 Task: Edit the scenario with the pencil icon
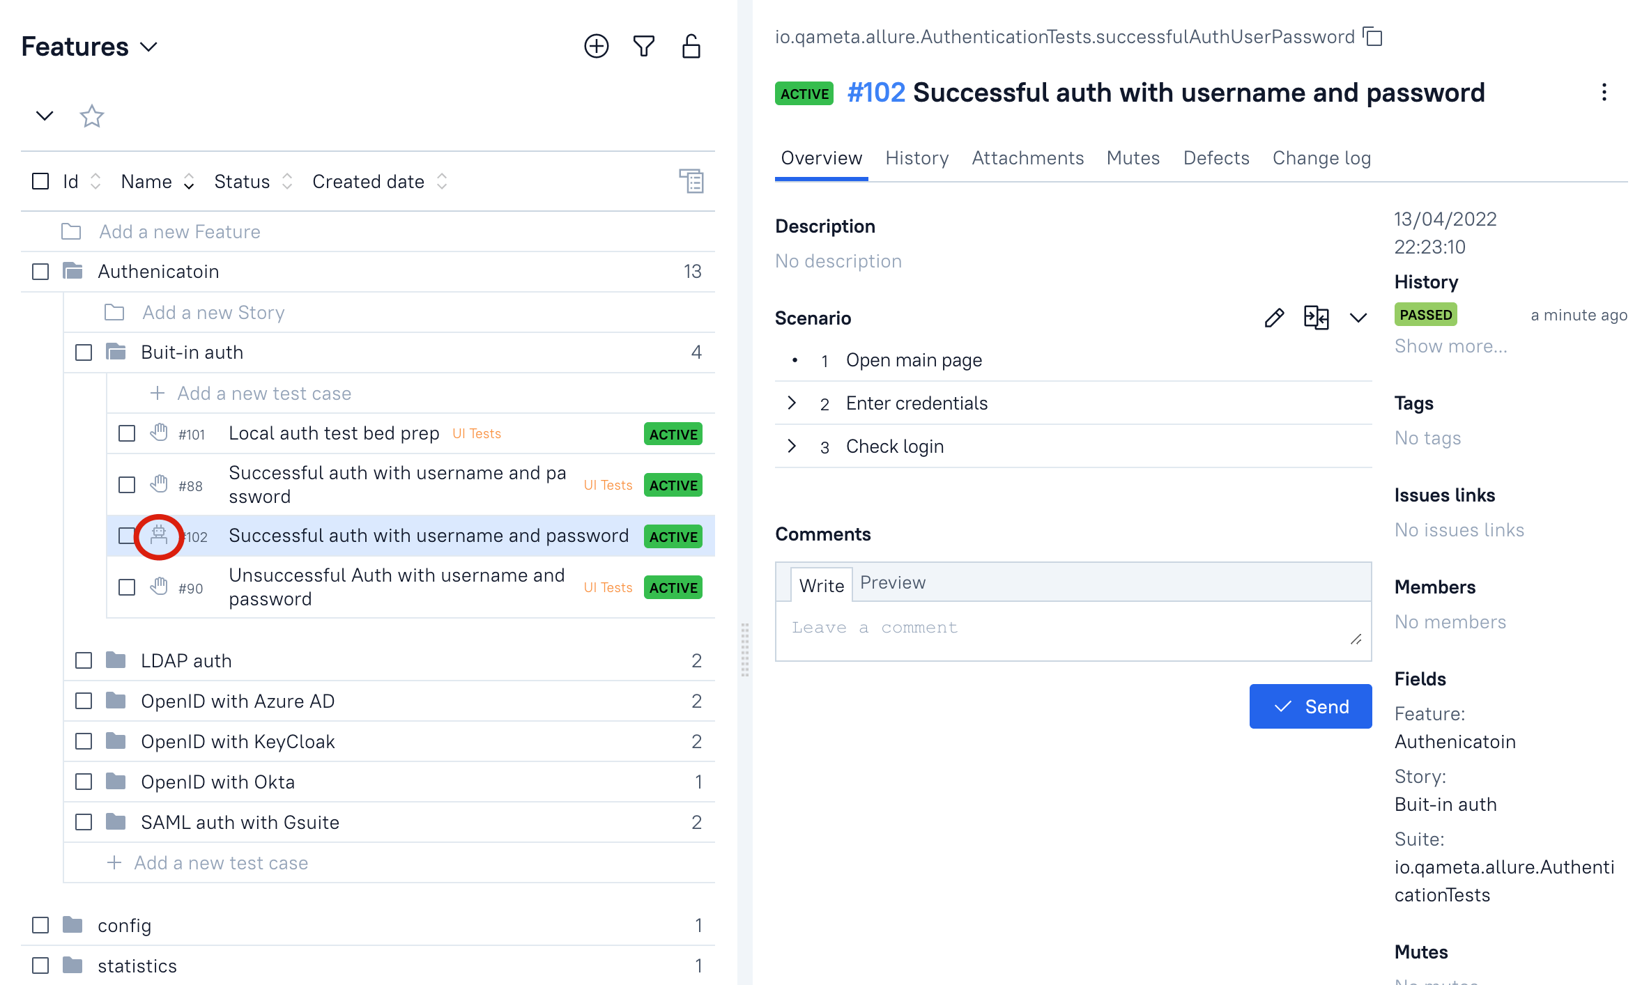point(1273,318)
